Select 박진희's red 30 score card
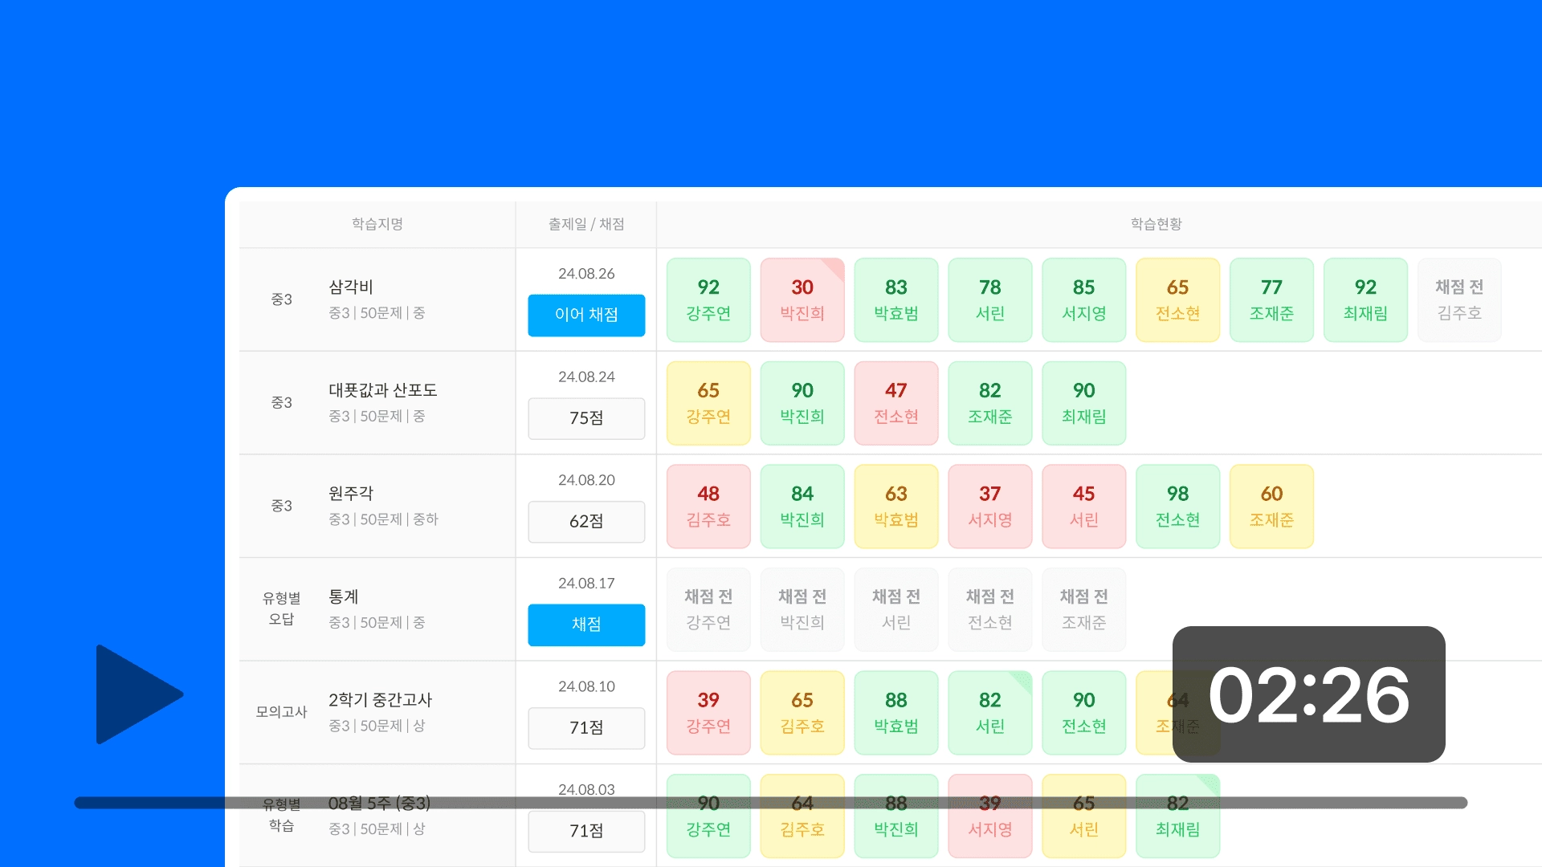Viewport: 1542px width, 867px height. (802, 299)
